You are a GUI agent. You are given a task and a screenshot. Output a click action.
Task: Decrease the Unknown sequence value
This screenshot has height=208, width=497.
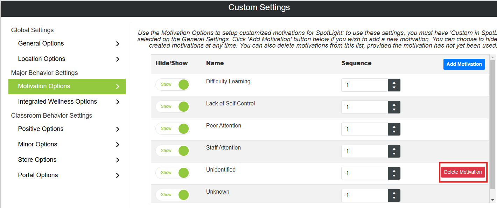coord(394,198)
